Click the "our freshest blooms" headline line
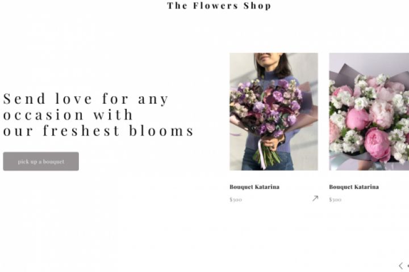409x272 pixels. tap(98, 131)
